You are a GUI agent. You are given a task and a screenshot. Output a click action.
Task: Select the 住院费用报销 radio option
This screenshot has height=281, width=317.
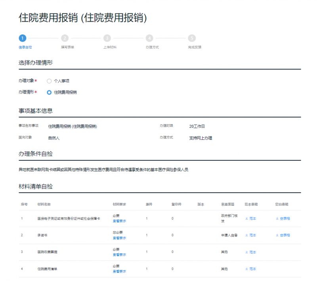[48, 92]
